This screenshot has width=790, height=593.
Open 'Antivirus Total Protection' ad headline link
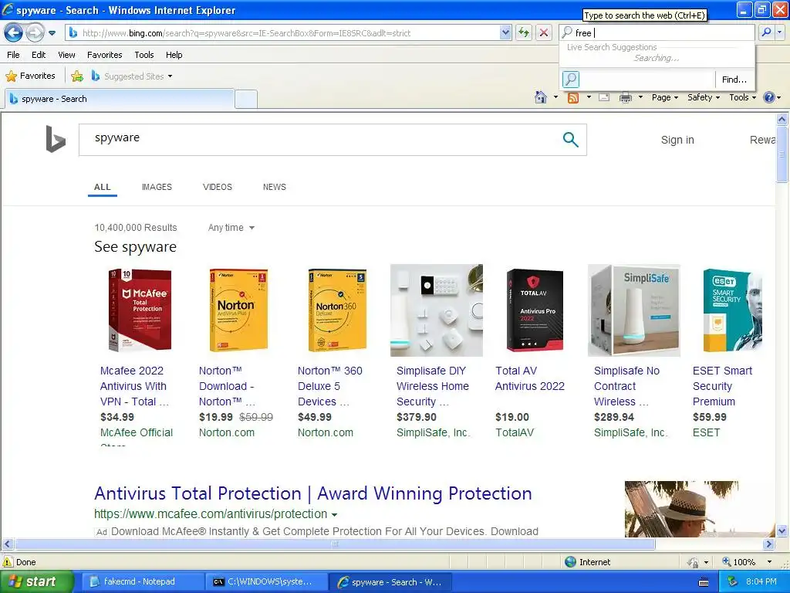[313, 493]
